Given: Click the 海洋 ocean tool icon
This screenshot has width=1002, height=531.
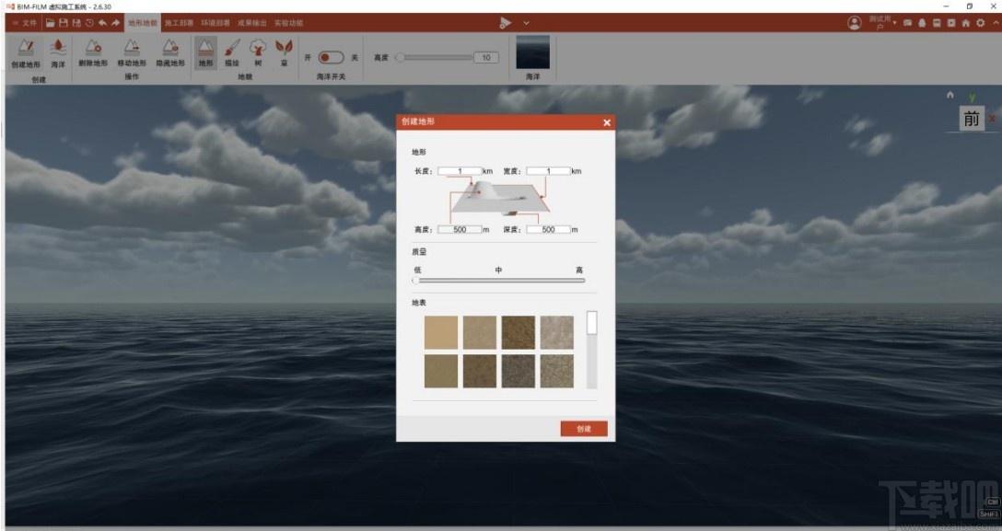Looking at the screenshot, I should 58,53.
